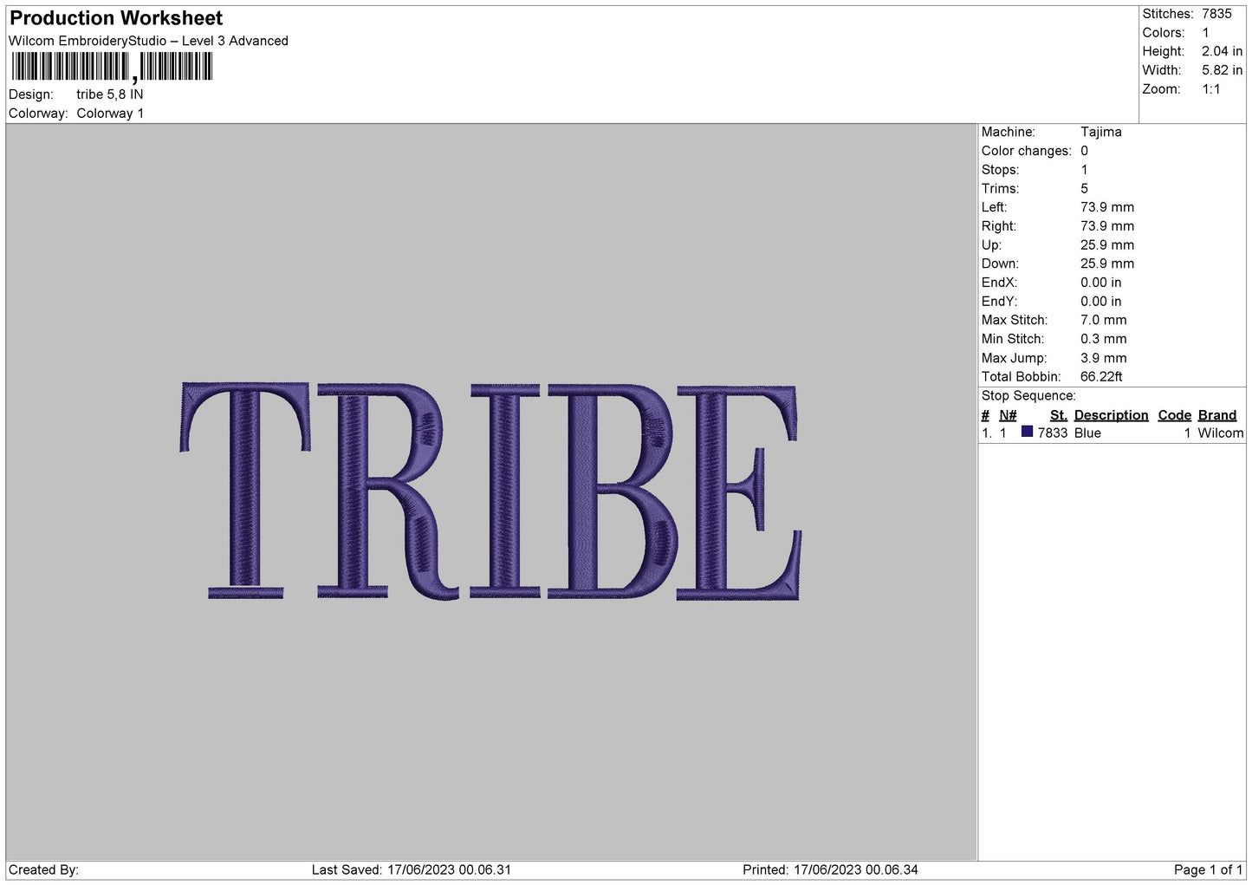Click the 'Stop Sequence:' heading
Image resolution: width=1252 pixels, height=885 pixels.
click(x=1028, y=396)
